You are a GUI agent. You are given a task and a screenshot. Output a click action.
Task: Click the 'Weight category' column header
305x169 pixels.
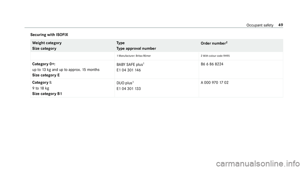[x=47, y=43]
